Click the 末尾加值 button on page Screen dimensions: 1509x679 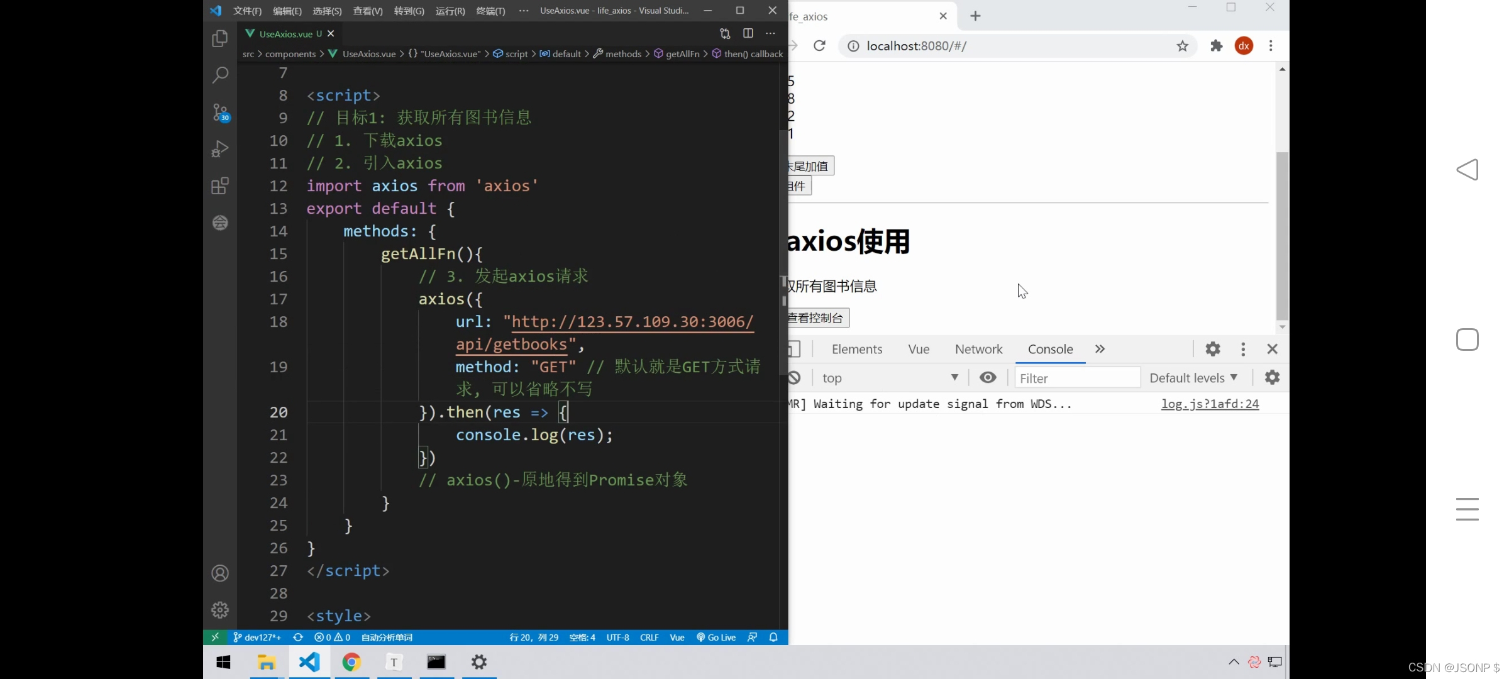[x=810, y=166]
